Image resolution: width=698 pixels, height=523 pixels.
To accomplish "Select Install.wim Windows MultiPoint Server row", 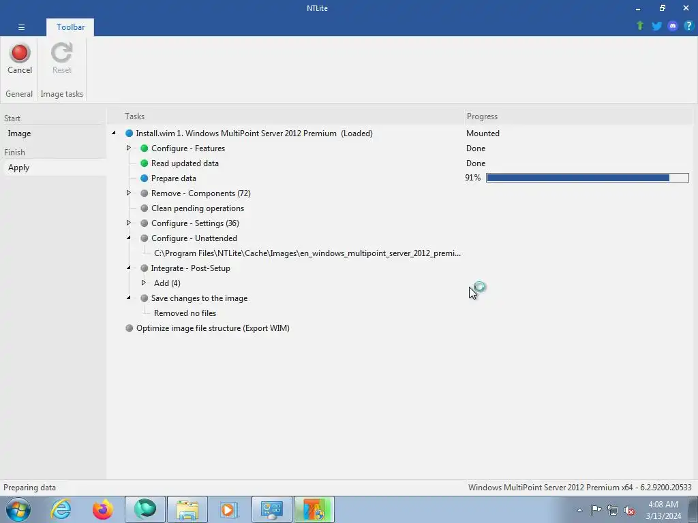I will point(254,133).
